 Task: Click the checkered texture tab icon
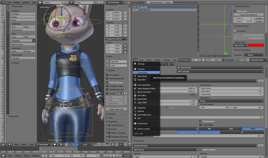tap(169, 64)
